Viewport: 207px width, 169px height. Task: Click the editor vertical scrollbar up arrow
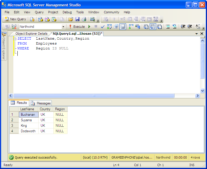coord(203,41)
